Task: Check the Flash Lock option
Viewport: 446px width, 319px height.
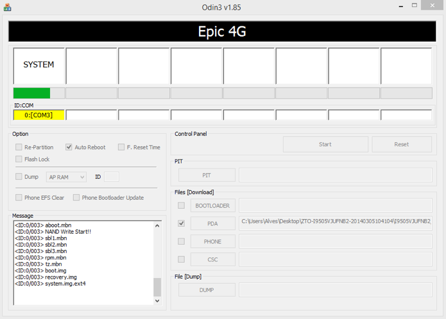Action: [19, 159]
